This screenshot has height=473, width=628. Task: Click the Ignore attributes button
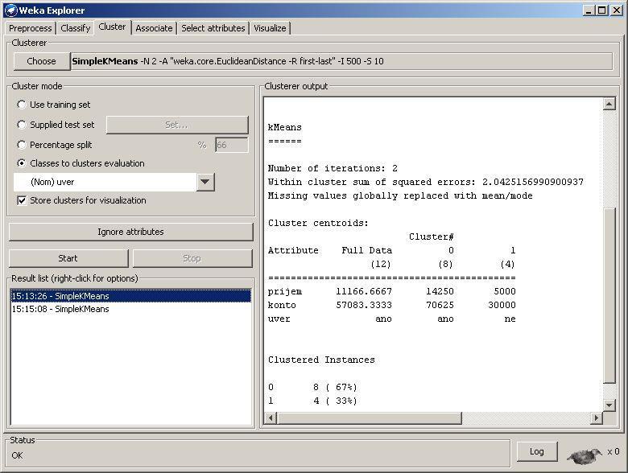pos(130,232)
